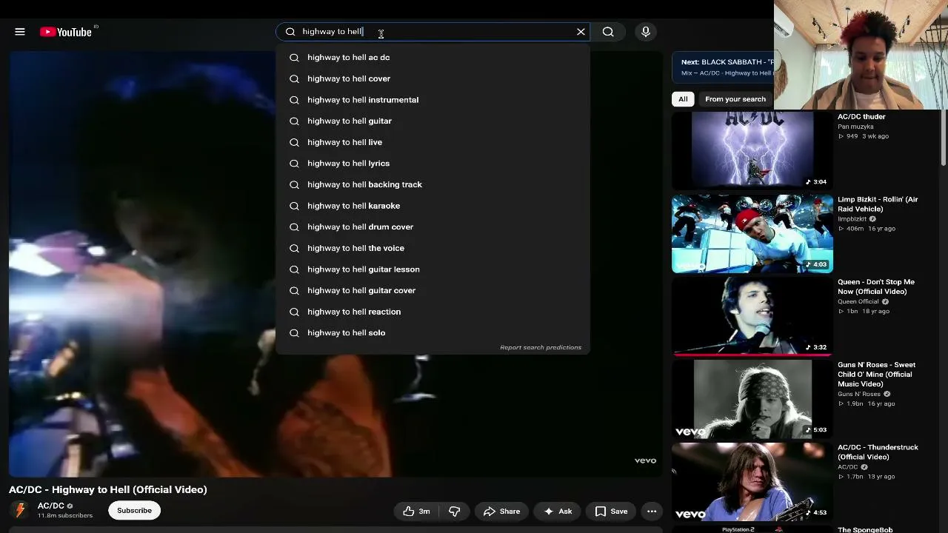Open the Ask AI button
Viewport: 948px width, 533px height.
pyautogui.click(x=558, y=512)
